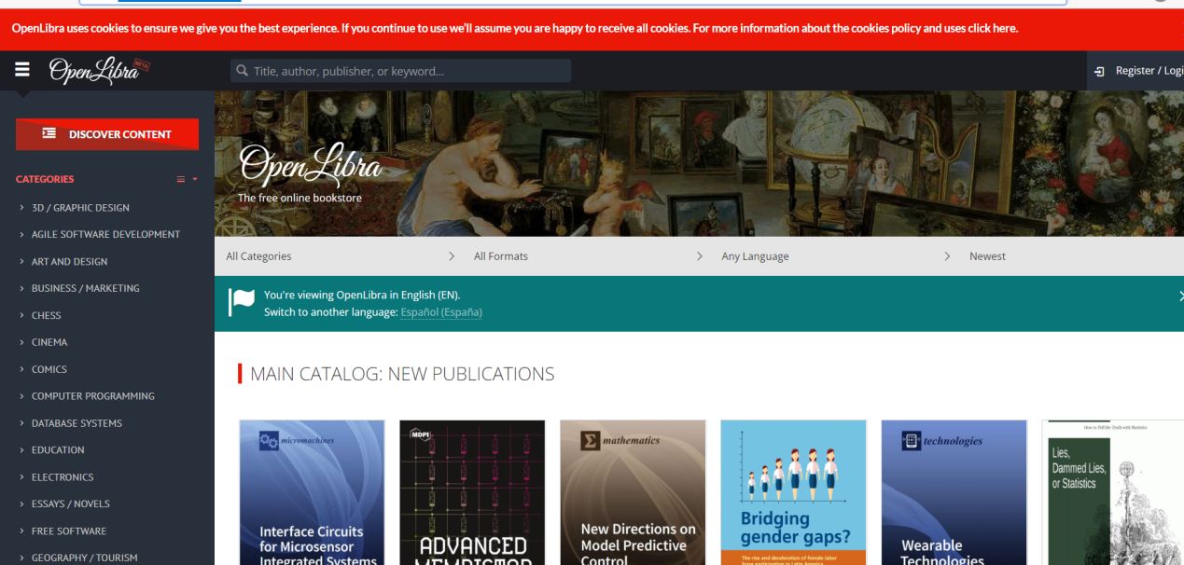Select the 3D / Graphic Design category
The width and height of the screenshot is (1184, 565).
[80, 208]
